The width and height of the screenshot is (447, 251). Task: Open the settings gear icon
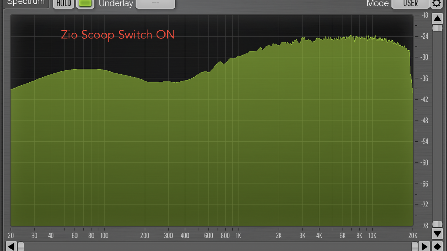click(x=437, y=3)
